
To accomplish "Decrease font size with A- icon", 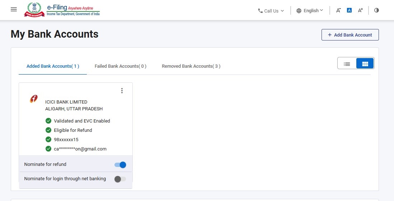I will 338,10.
